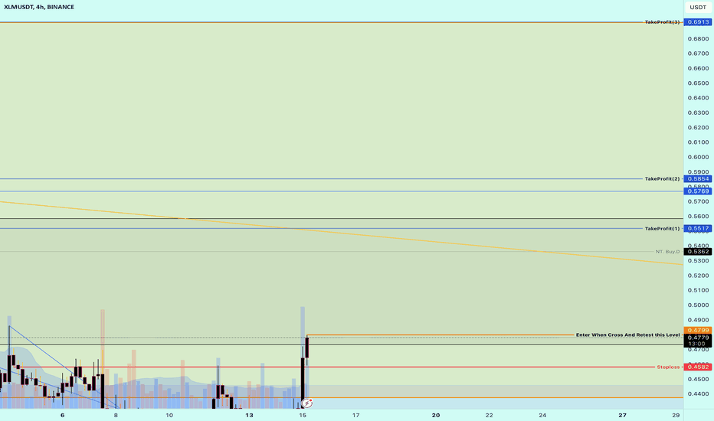This screenshot has height=421, width=714.
Task: Click the TakeProfit(3) line label
Action: (662, 22)
